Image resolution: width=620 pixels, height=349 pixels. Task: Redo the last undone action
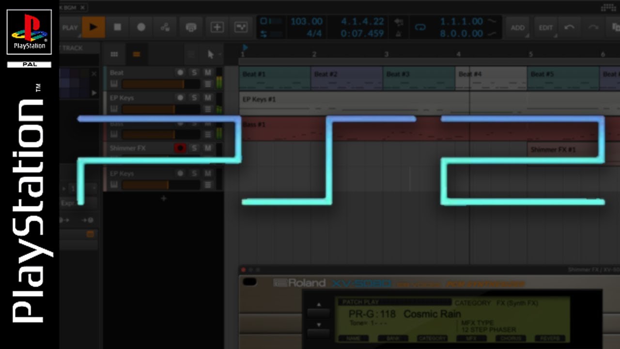coord(593,28)
